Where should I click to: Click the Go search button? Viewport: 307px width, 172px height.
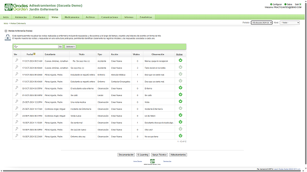60,47
